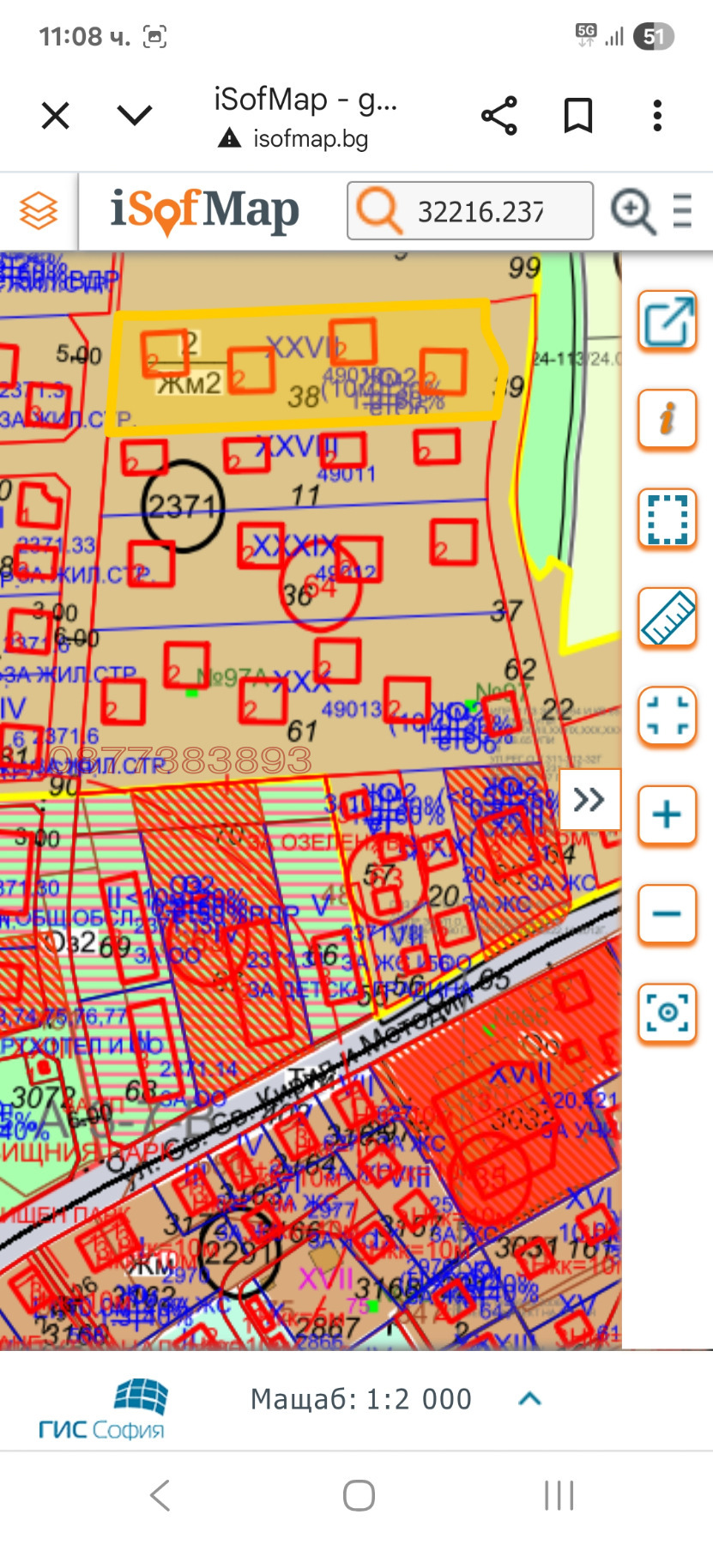
Task: Share the current page
Action: (499, 115)
